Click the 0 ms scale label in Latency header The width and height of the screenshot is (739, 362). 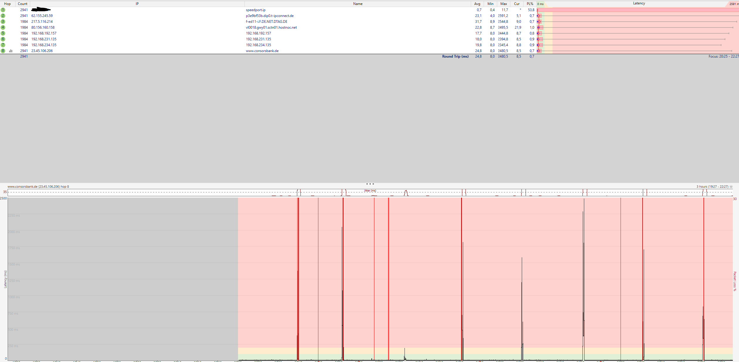[540, 4]
